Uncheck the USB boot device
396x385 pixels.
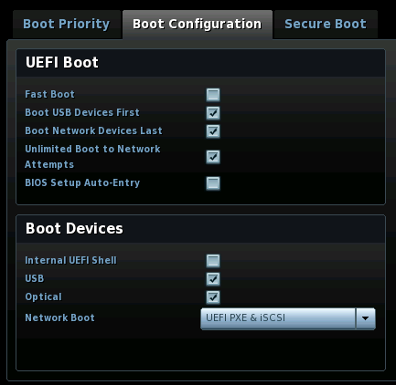click(213, 279)
